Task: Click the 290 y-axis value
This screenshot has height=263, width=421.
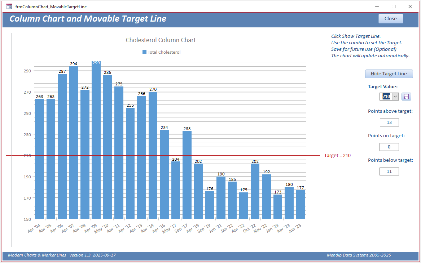Action: (x=27, y=71)
